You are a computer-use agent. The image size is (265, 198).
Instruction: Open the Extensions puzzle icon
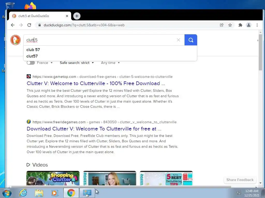click(x=240, y=25)
